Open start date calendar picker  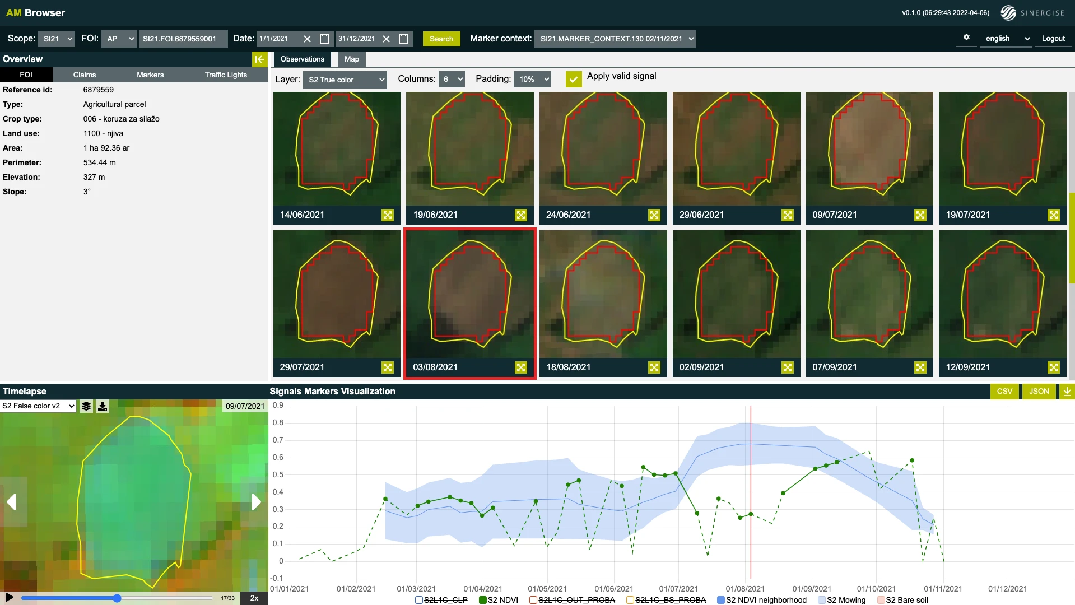pyautogui.click(x=324, y=39)
